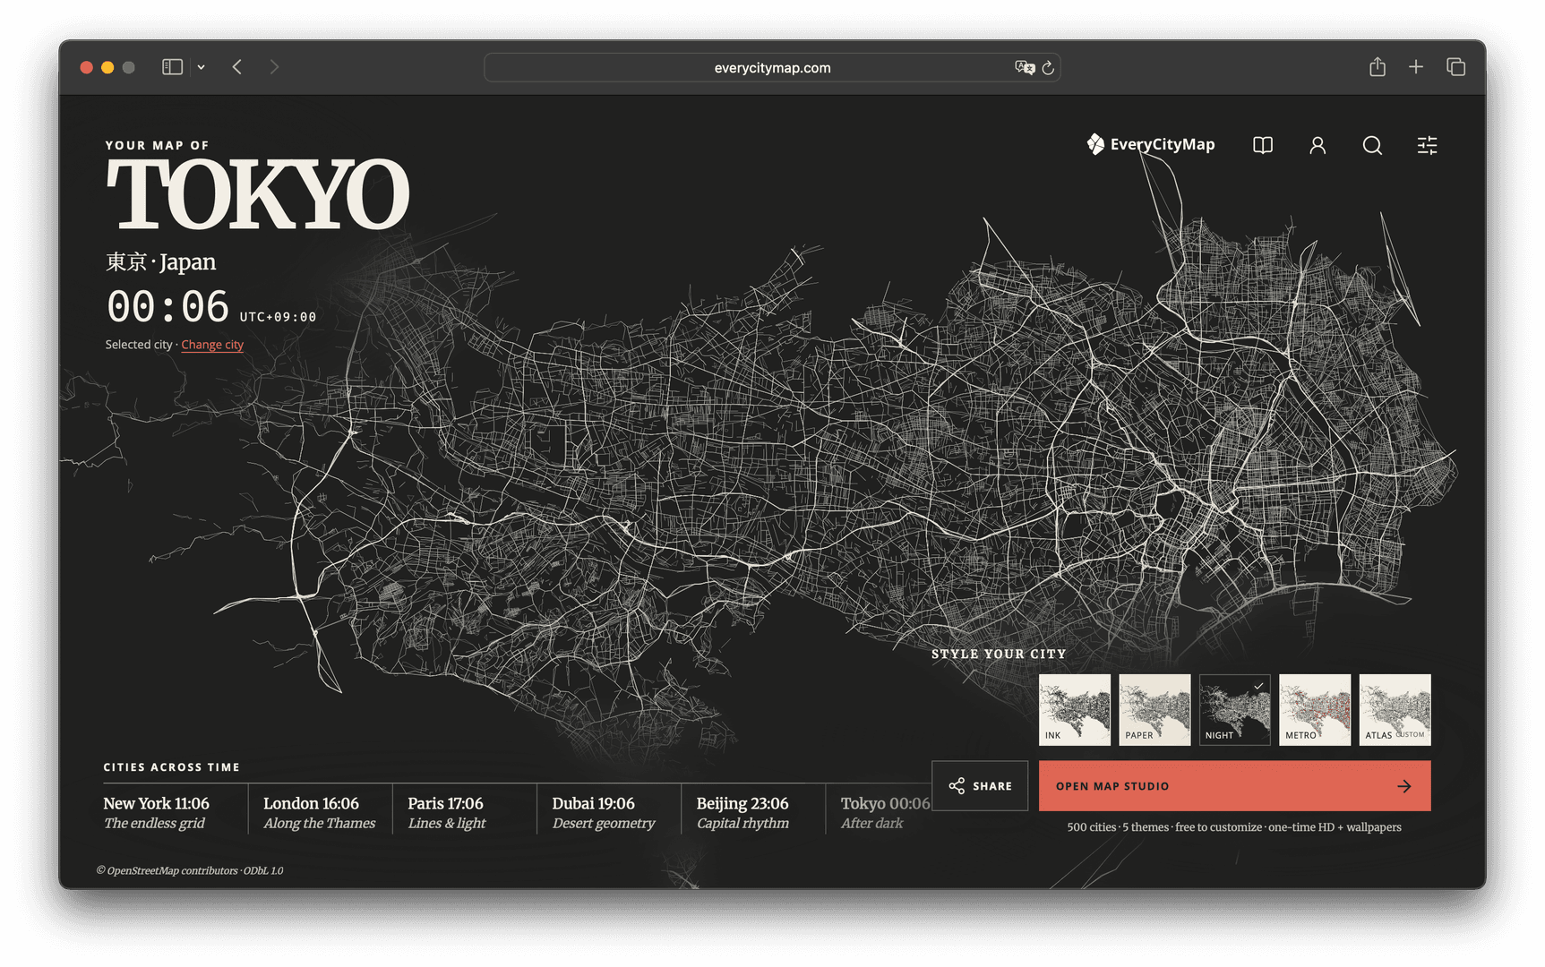
Task: Open a new tab with the plus icon
Action: (x=1416, y=66)
